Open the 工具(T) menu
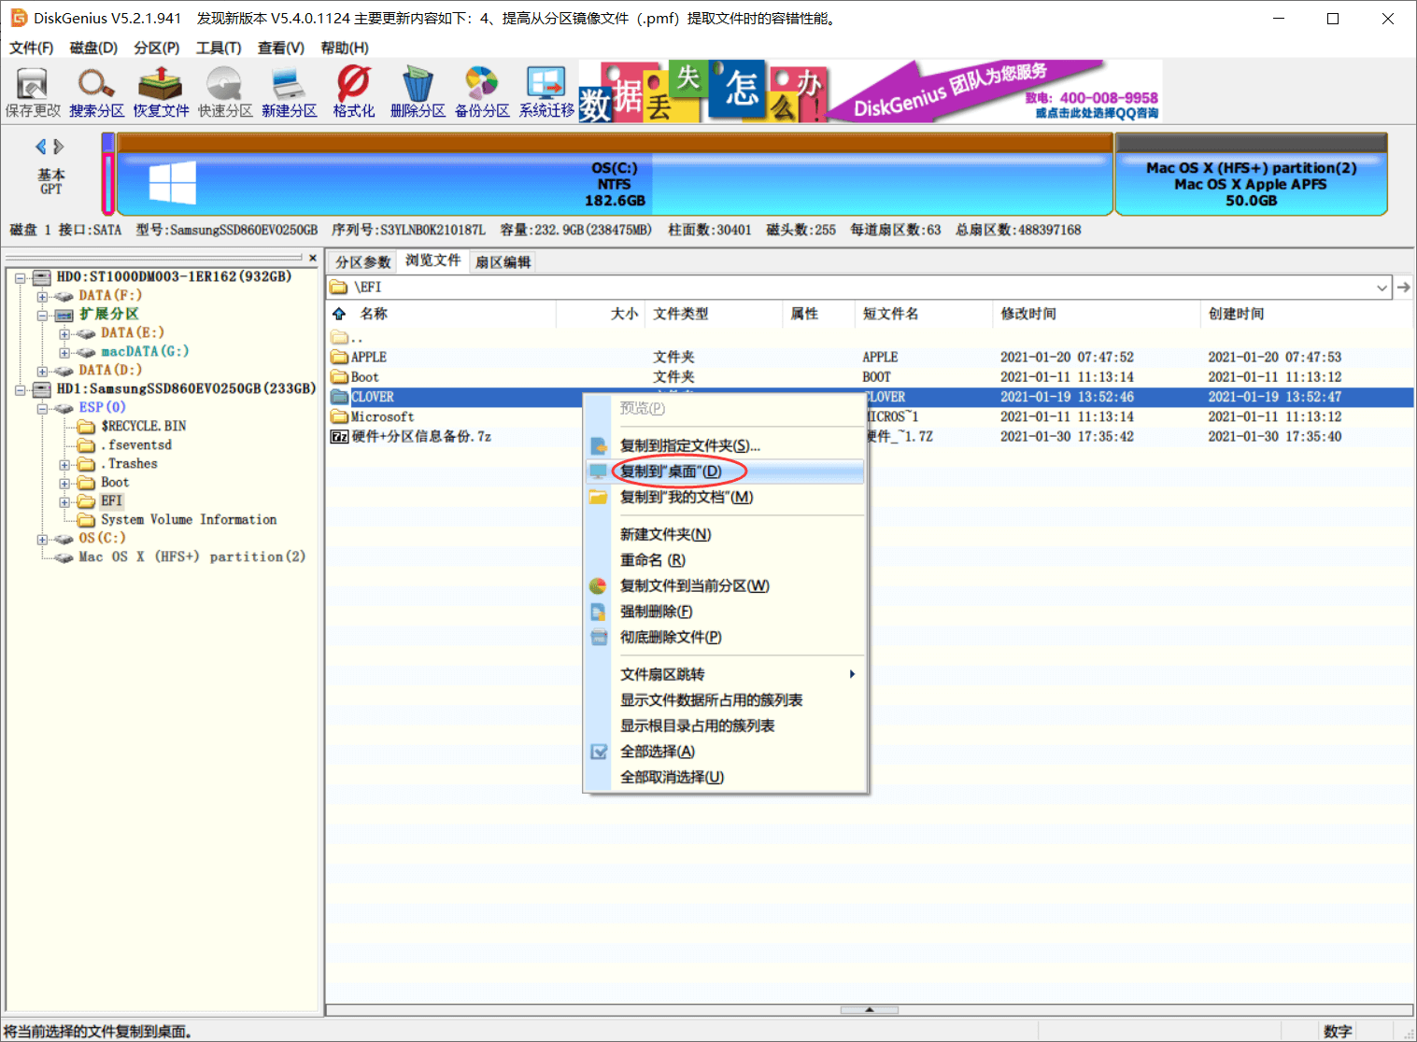1417x1042 pixels. (219, 48)
